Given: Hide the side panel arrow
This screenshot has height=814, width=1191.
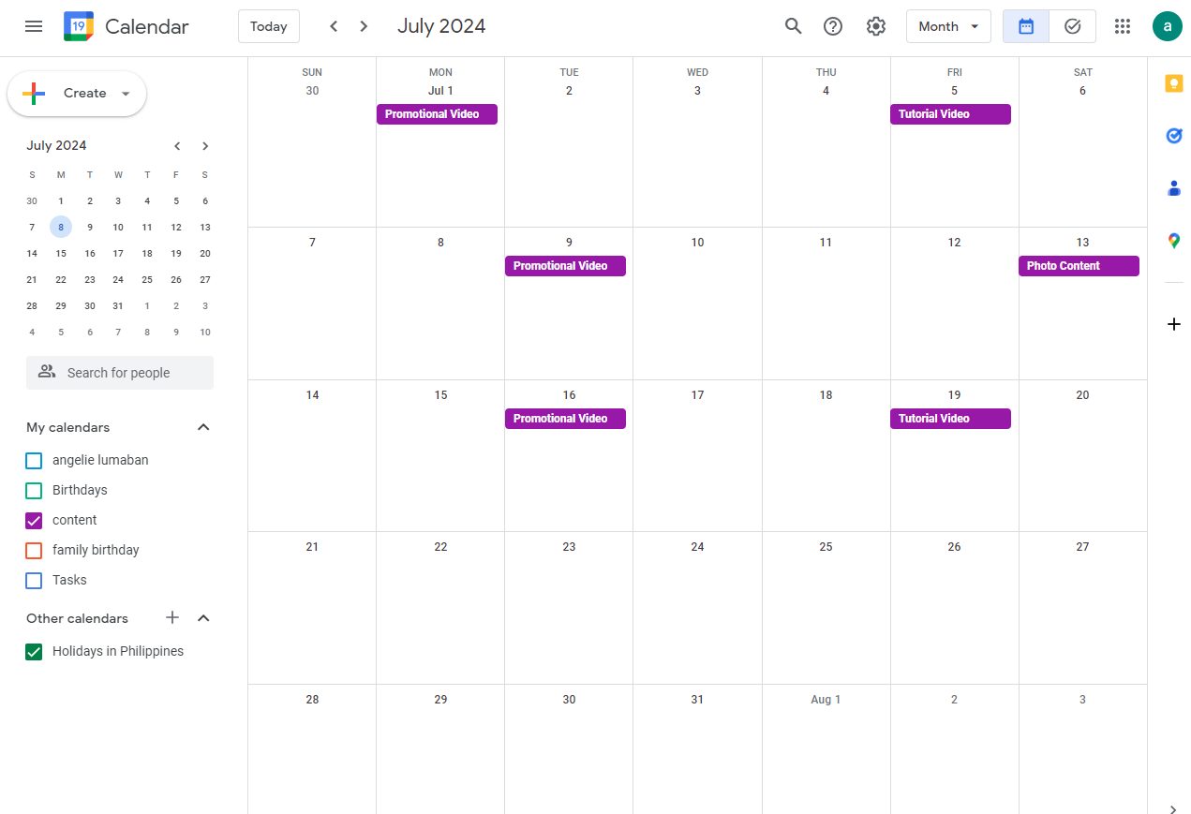Looking at the screenshot, I should pos(1174,808).
